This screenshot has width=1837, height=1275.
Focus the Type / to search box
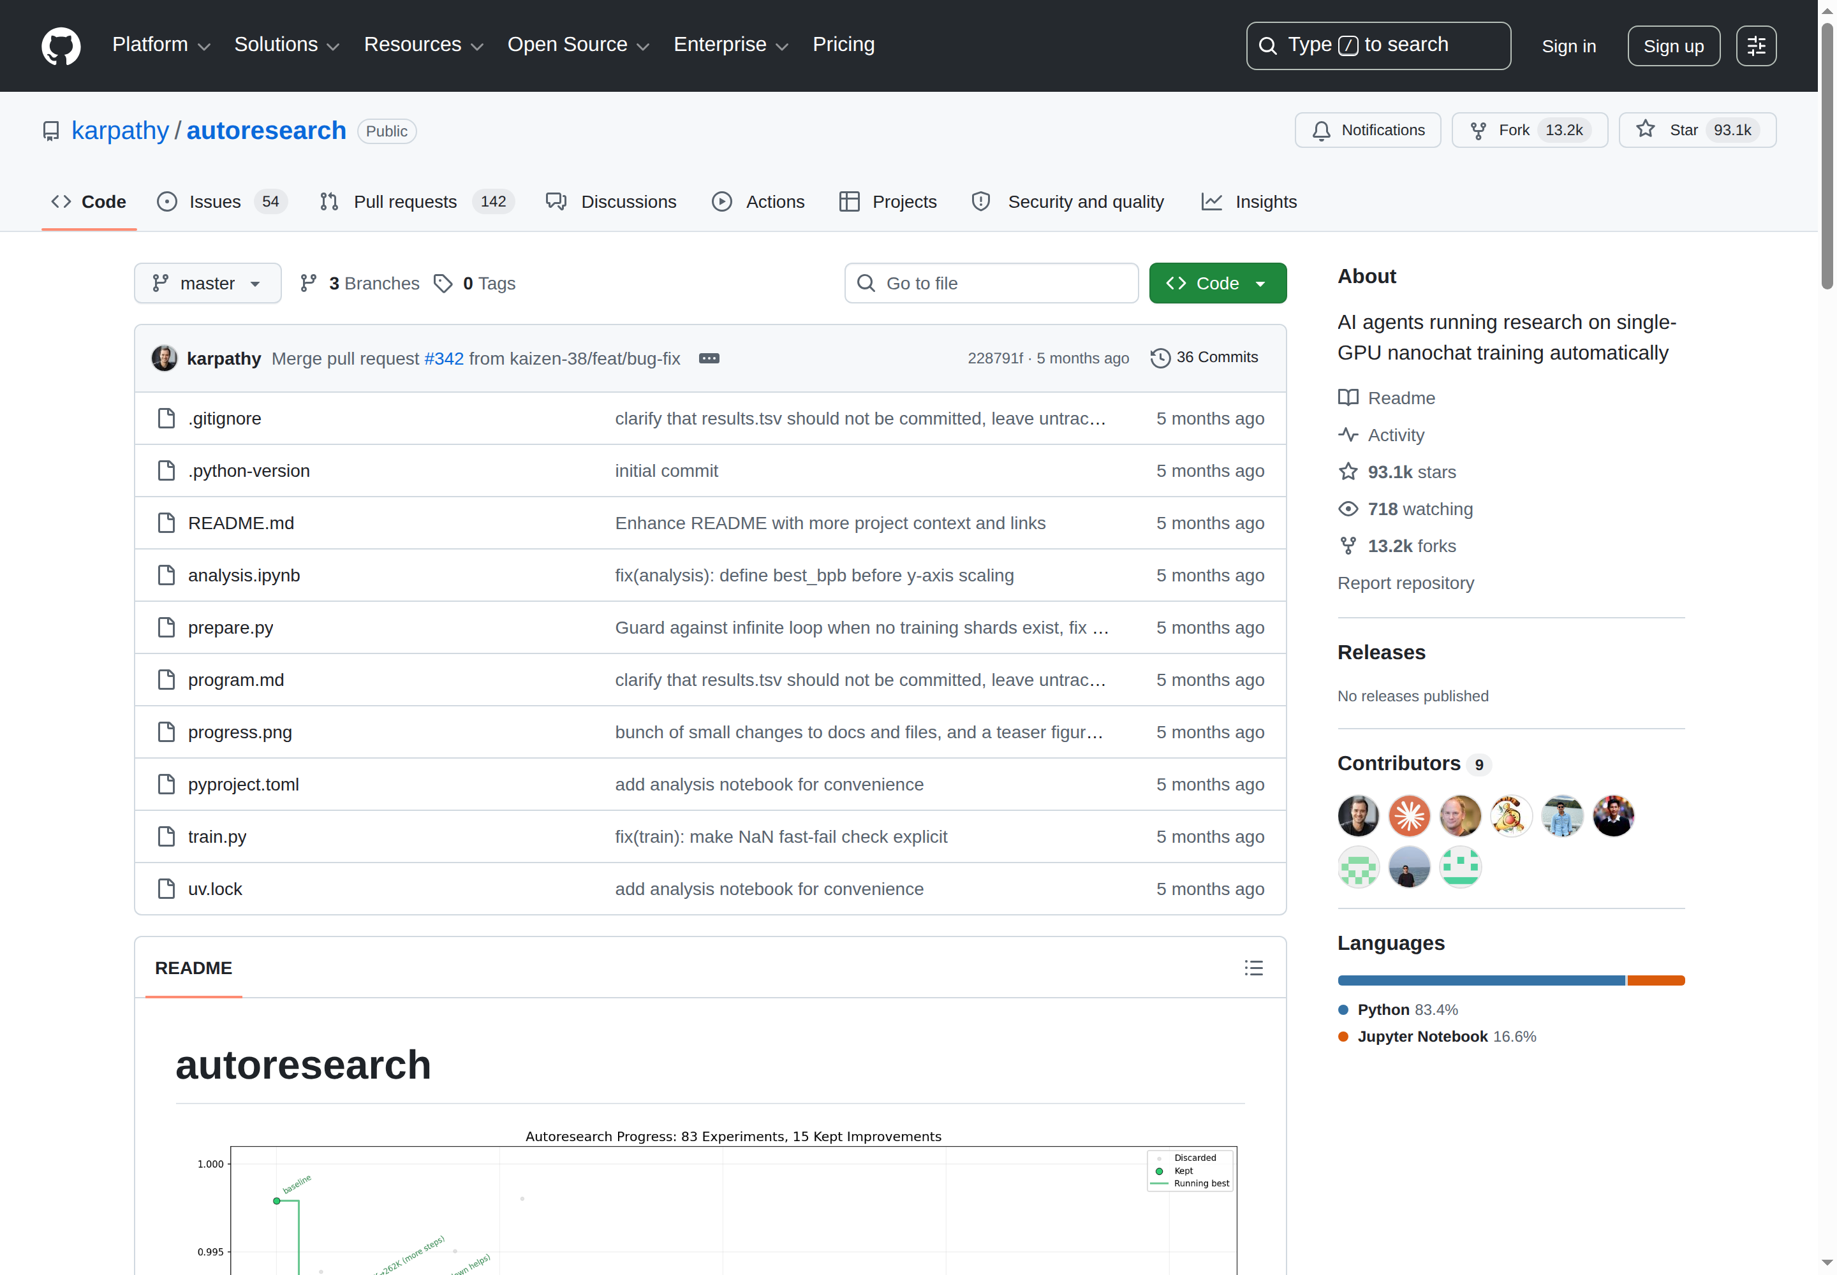point(1378,45)
